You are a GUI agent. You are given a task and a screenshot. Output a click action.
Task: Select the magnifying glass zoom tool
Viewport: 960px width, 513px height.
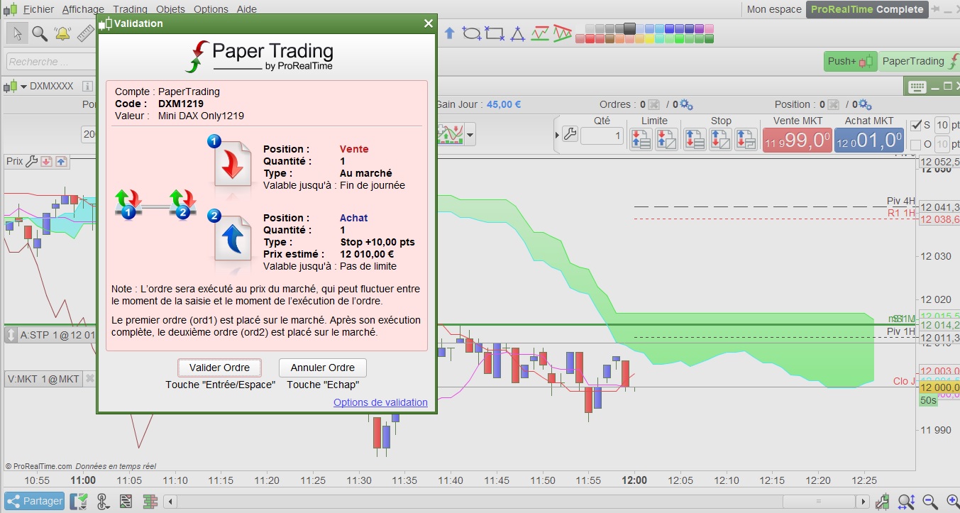point(40,33)
